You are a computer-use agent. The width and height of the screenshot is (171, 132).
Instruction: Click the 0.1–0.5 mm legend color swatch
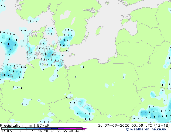pyautogui.click(x=5, y=128)
